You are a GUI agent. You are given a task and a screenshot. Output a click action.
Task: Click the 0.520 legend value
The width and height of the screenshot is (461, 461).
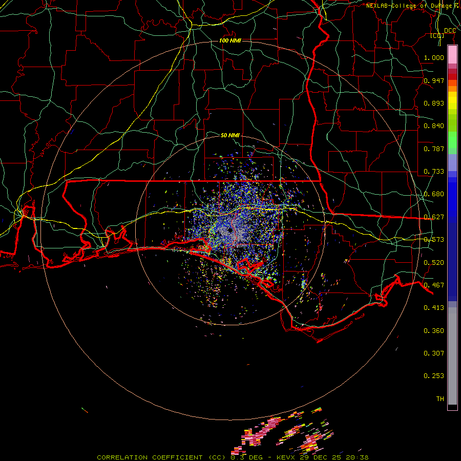click(434, 263)
